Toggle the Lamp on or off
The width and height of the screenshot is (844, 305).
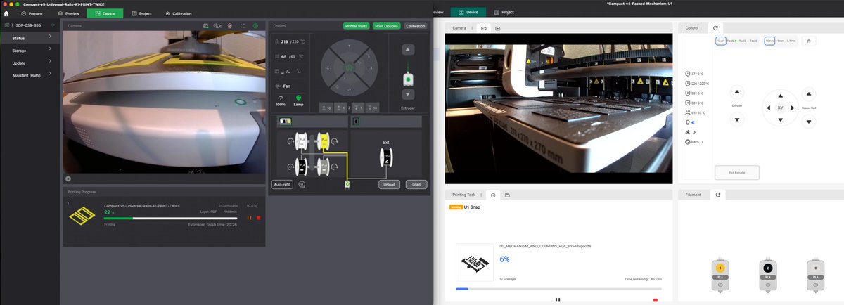coord(298,100)
